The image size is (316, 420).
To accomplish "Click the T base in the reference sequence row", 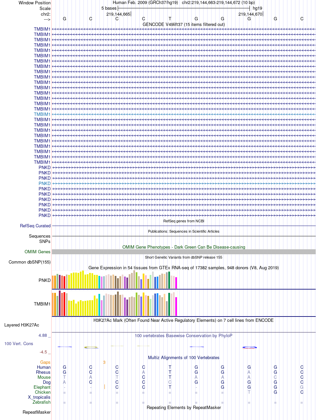I will tap(170, 19).
